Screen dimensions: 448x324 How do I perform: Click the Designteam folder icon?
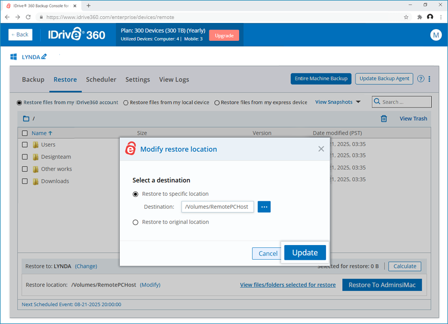tap(35, 157)
